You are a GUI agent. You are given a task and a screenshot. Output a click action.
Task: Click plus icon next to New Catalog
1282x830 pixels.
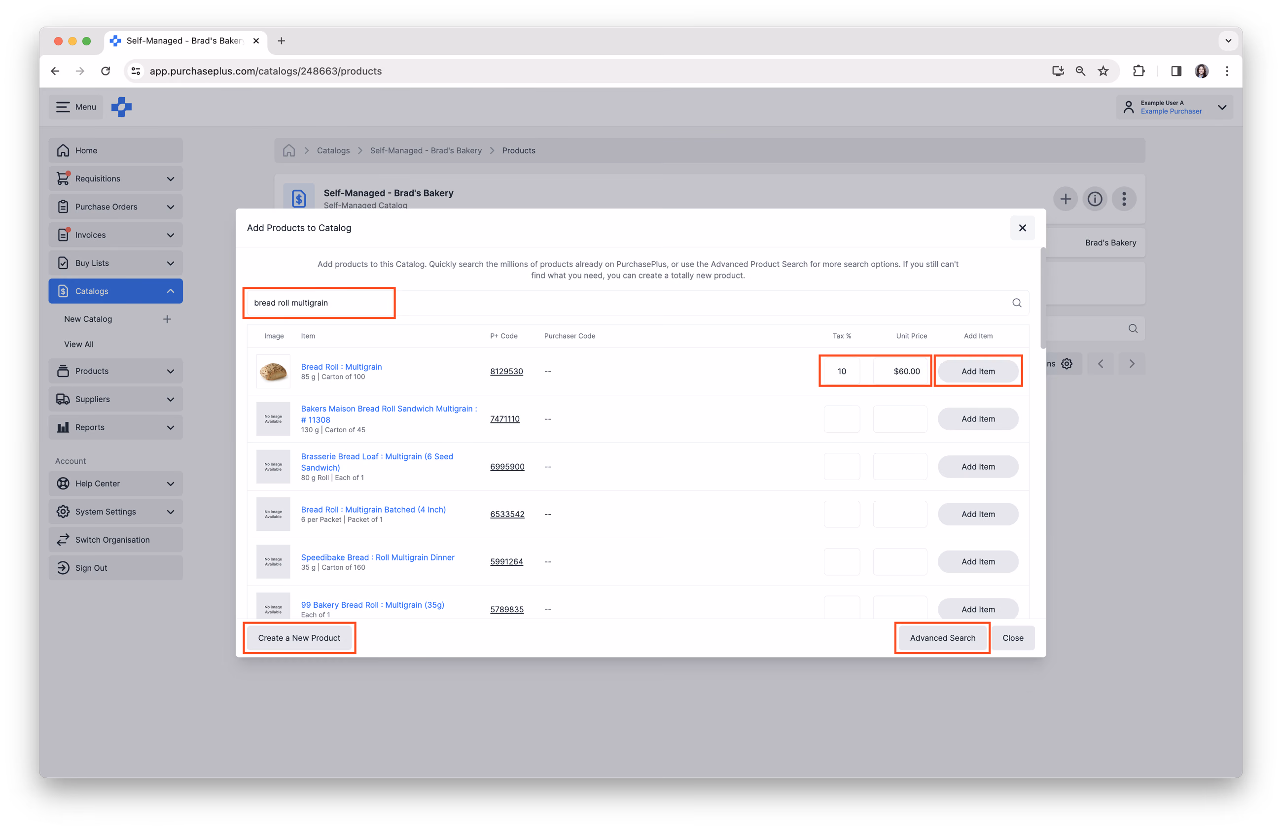(x=167, y=319)
